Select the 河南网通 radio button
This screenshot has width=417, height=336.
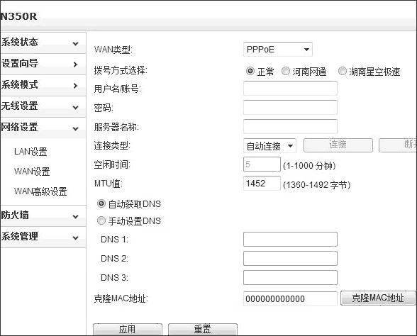(x=285, y=71)
